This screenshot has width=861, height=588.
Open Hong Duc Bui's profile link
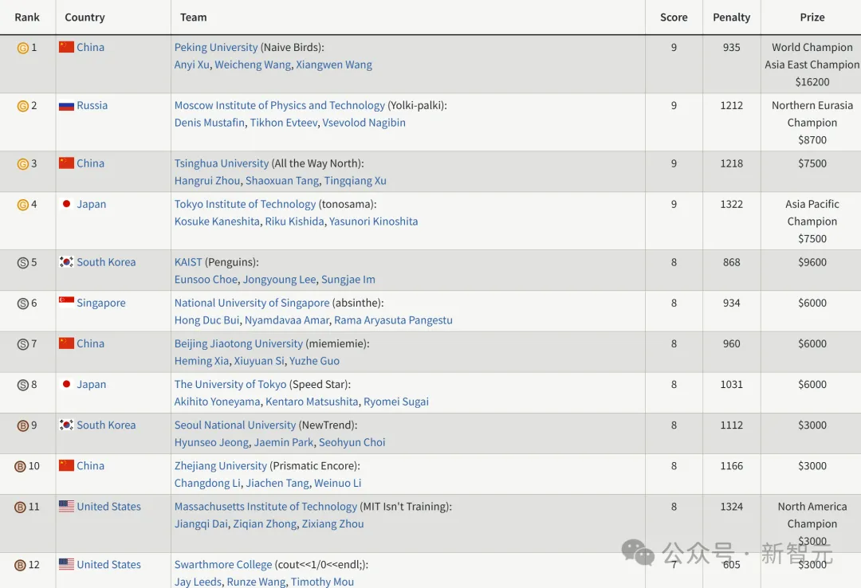pos(207,320)
